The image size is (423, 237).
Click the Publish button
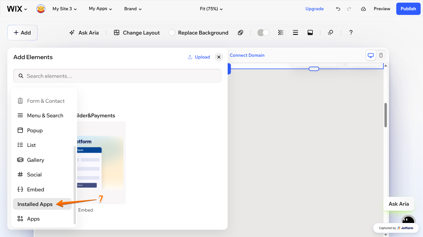pyautogui.click(x=408, y=9)
